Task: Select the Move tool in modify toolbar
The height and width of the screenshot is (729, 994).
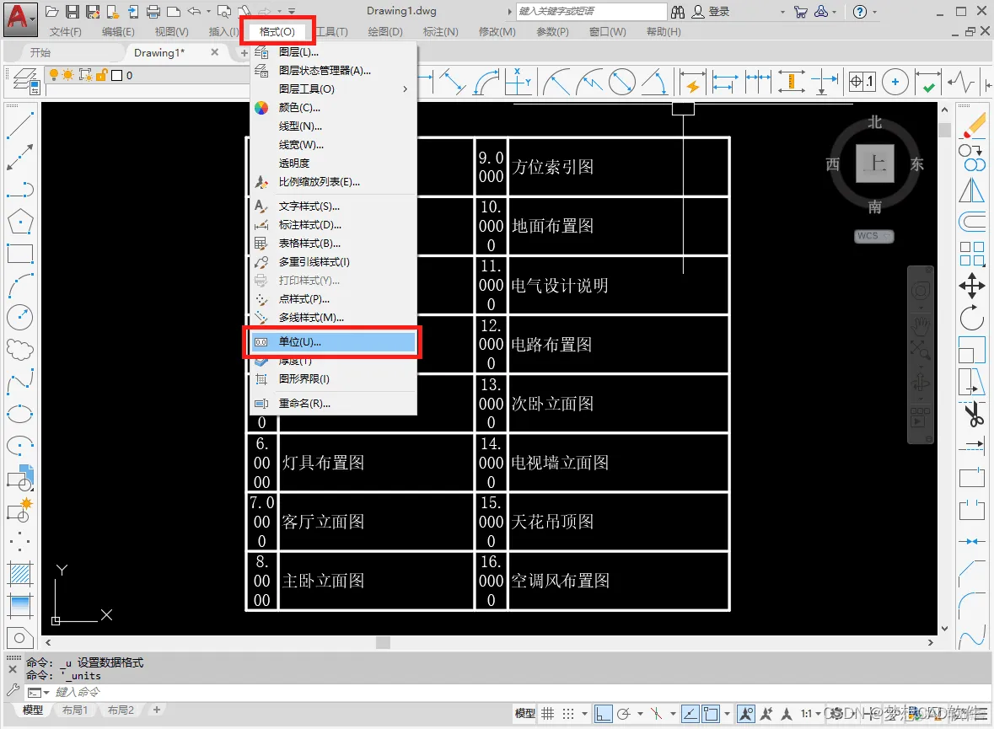Action: (x=972, y=285)
